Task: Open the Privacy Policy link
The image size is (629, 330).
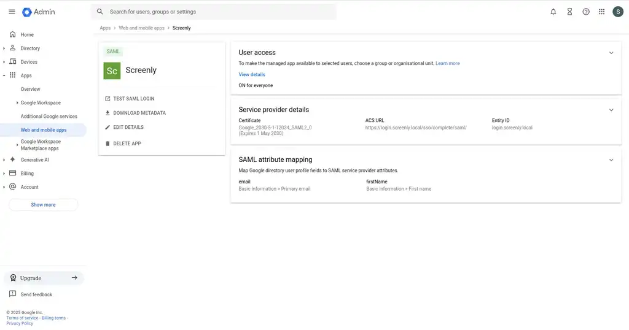Action: coord(20,323)
